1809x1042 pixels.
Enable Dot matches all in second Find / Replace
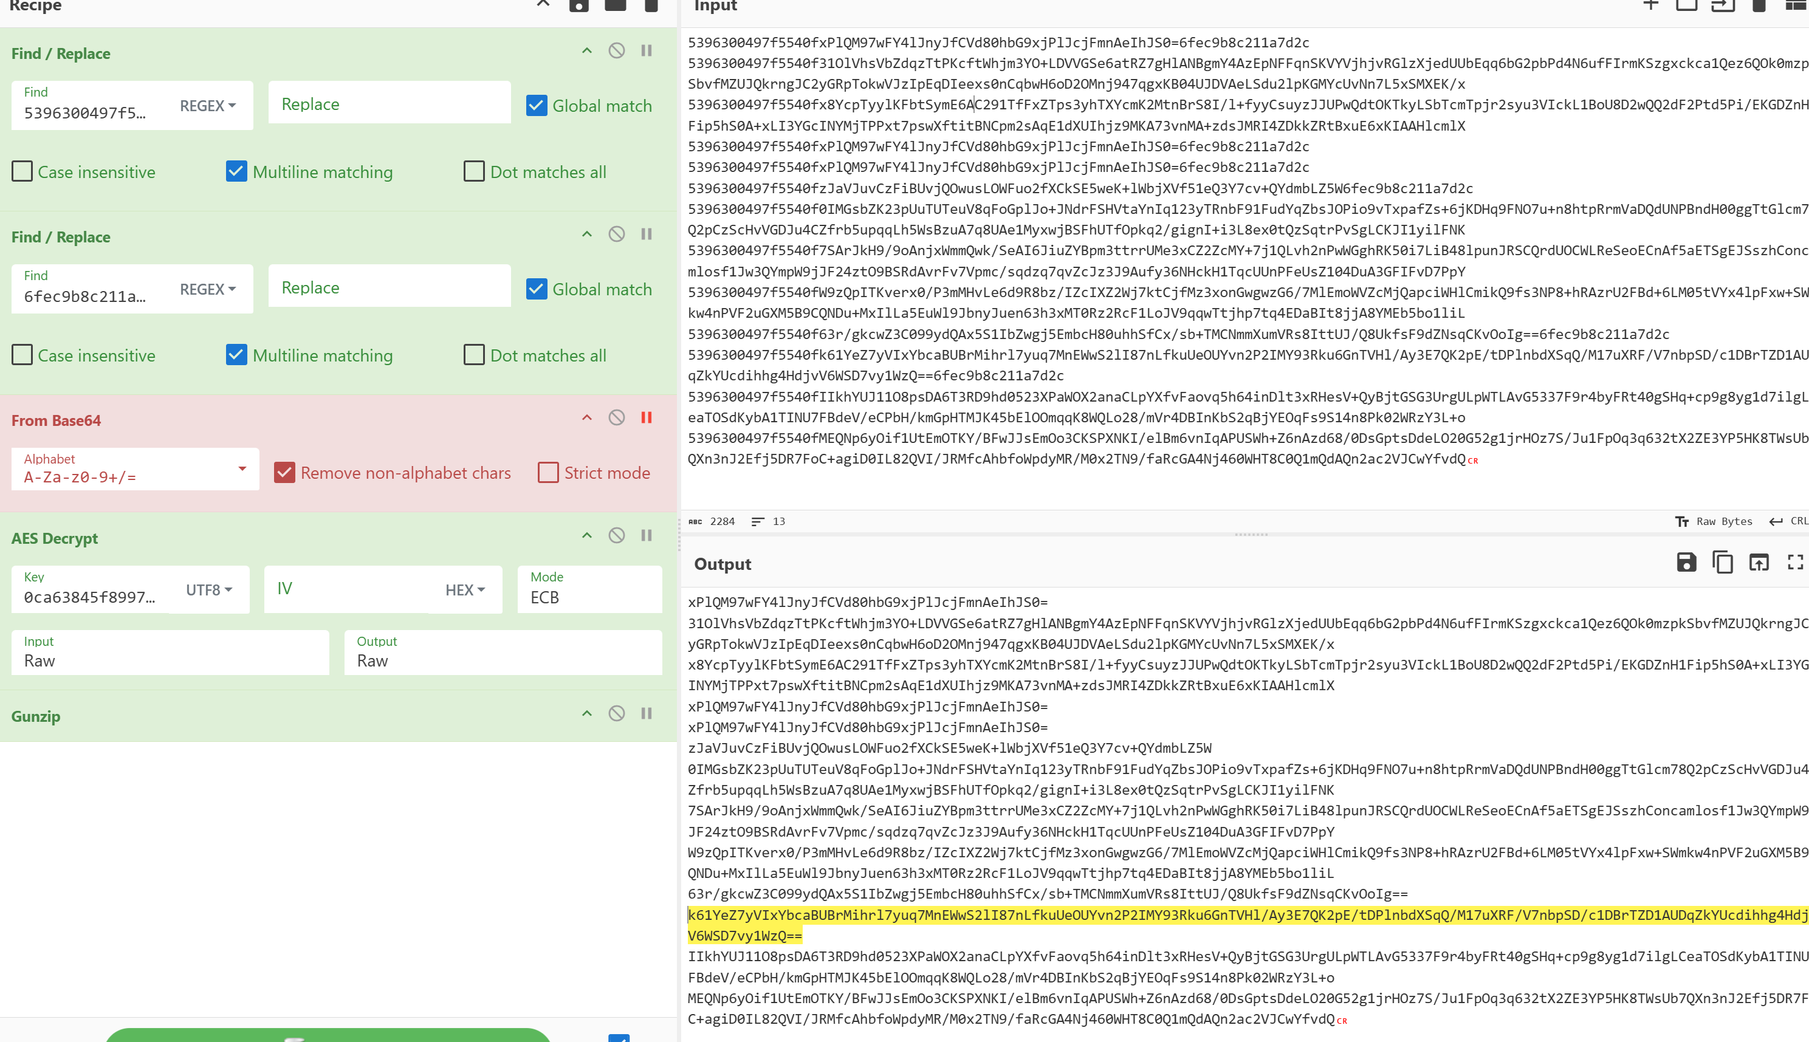[474, 355]
